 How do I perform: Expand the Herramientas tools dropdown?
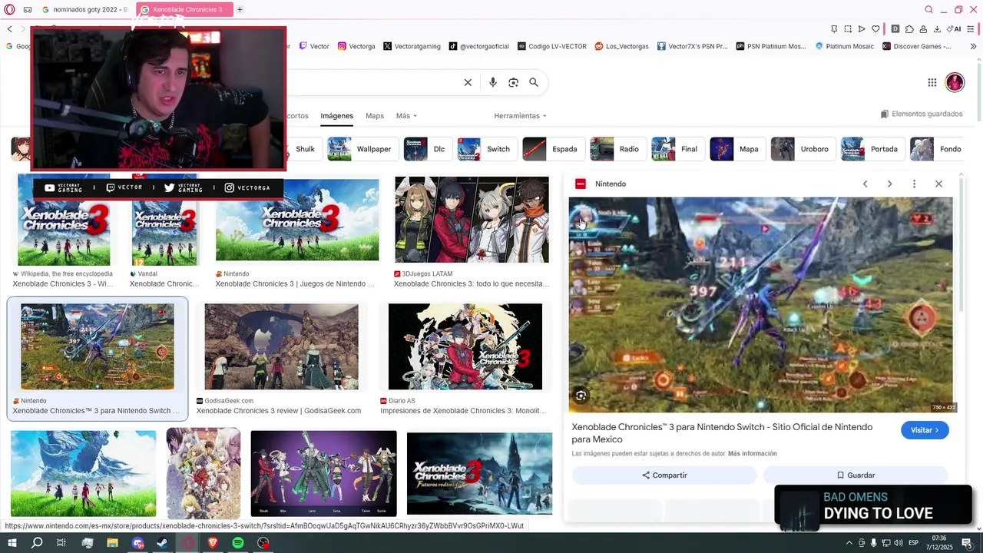click(520, 116)
